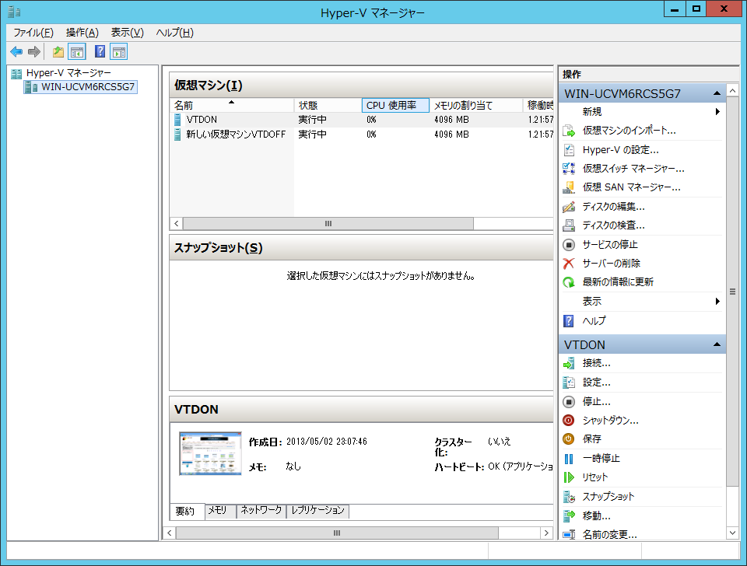Click the Forward arrow toolbar icon
This screenshot has height=566, width=747.
point(34,51)
